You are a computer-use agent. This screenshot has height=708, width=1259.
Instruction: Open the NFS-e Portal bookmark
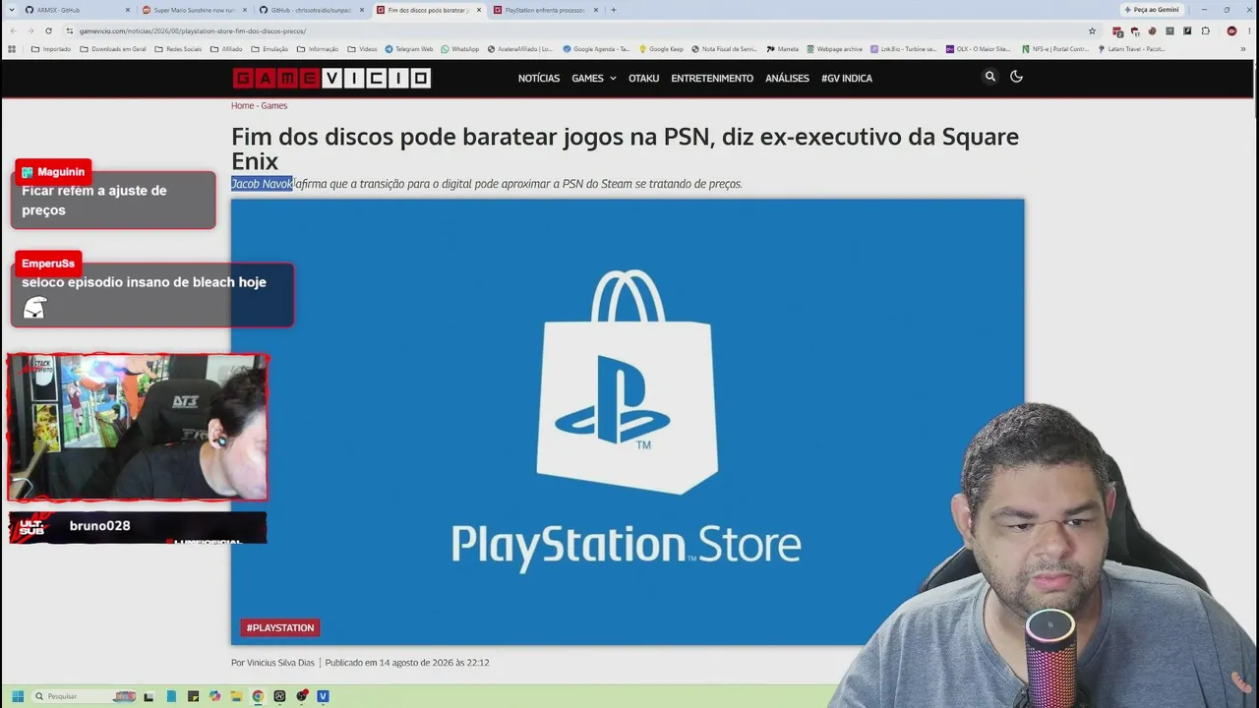point(1055,49)
